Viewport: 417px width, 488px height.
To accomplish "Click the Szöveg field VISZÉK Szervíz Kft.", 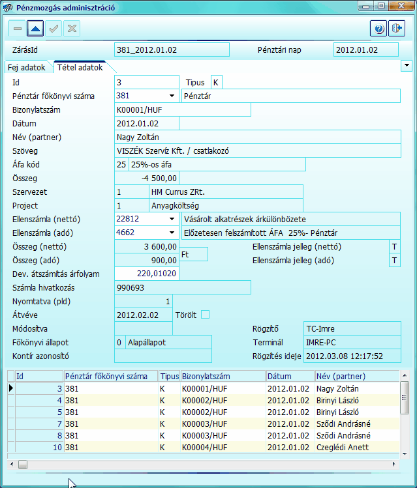I will [x=258, y=151].
